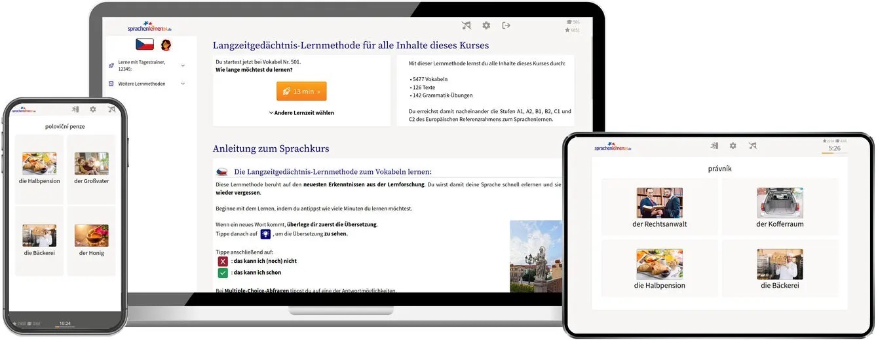Screen dimensions: 878x340
Task: Click tablet timer reading 5:26
Action: (835, 148)
